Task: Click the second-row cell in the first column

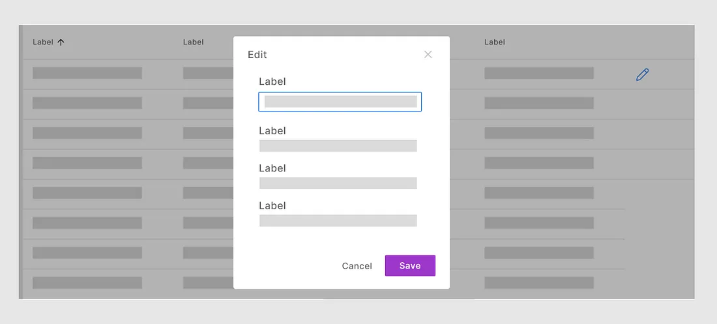Action: (x=87, y=103)
